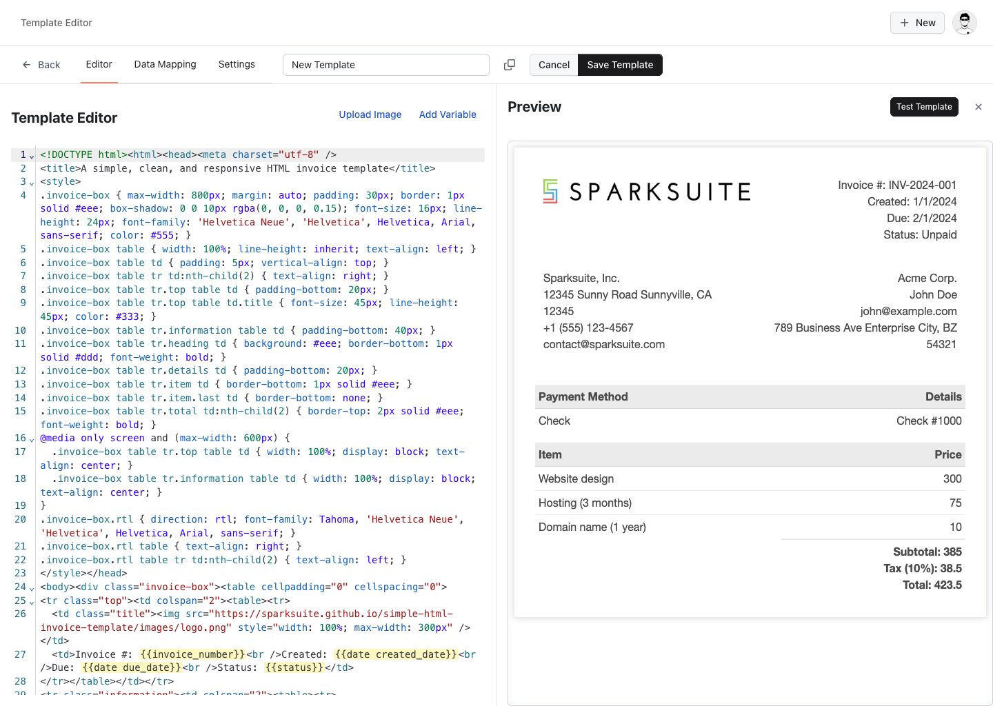Image resolution: width=993 pixels, height=706 pixels.
Task: Click the 'Payment Method' heading in preview
Action: [583, 396]
